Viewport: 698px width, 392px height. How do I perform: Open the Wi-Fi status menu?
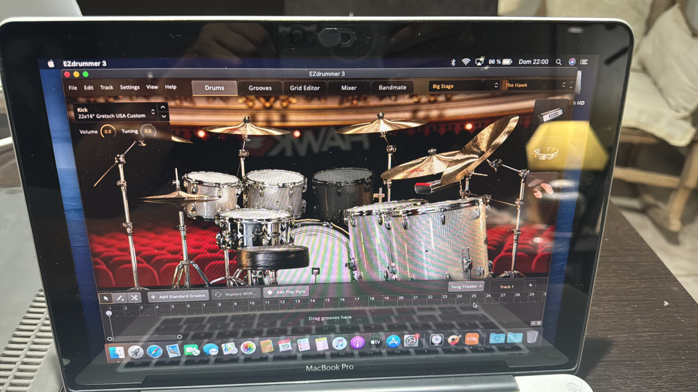(x=465, y=62)
